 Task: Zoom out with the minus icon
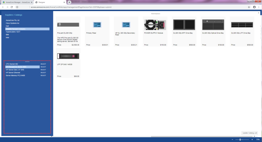(232, 139)
